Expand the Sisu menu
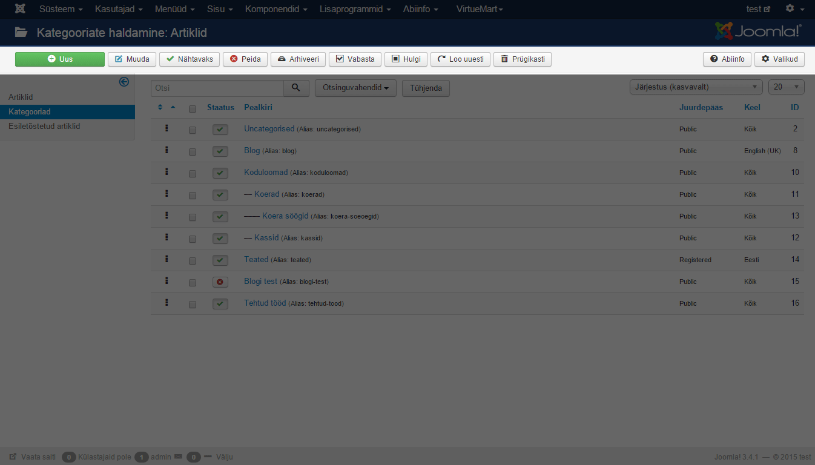The height and width of the screenshot is (465, 815). coord(220,9)
